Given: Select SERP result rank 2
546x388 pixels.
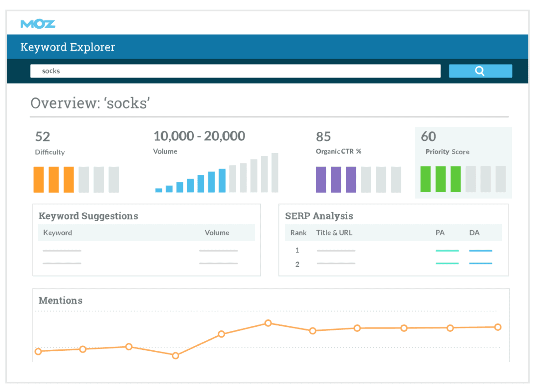Looking at the screenshot, I should pyautogui.click(x=297, y=264).
